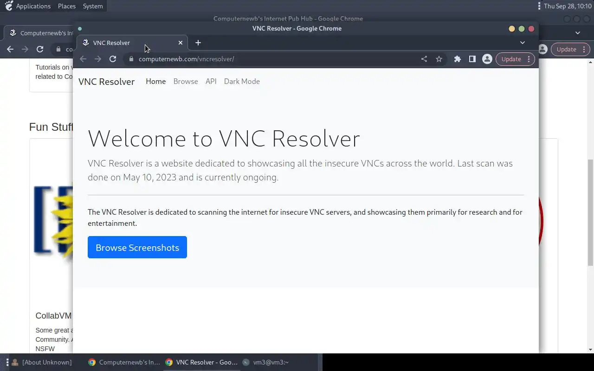Open the new tab plus button
Image resolution: width=594 pixels, height=371 pixels.
click(x=198, y=43)
